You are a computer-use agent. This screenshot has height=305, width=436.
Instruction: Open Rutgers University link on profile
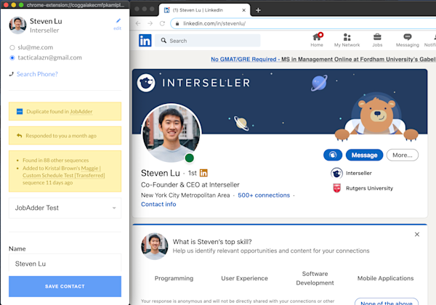[369, 188]
